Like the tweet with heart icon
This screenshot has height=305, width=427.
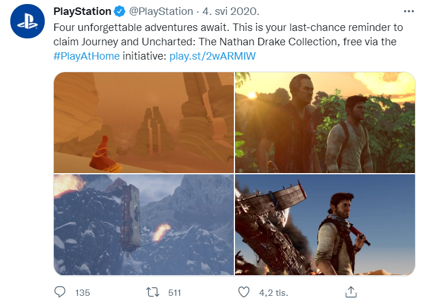pos(244,292)
